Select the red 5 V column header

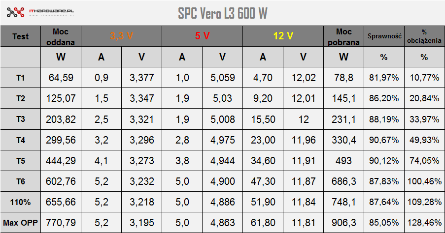pyautogui.click(x=202, y=36)
